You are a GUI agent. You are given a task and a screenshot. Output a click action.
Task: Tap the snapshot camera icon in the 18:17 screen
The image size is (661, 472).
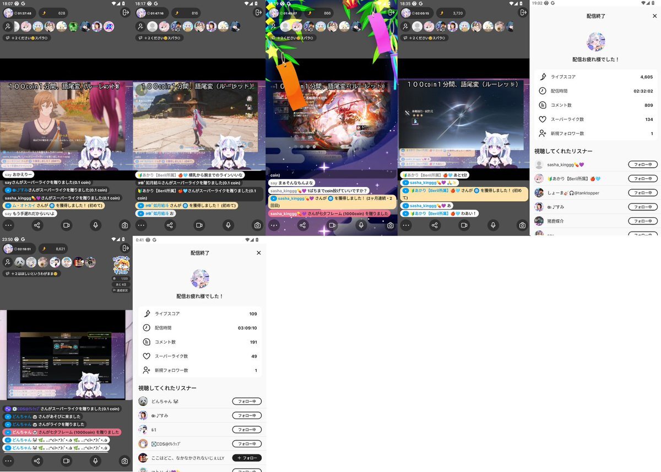[257, 225]
